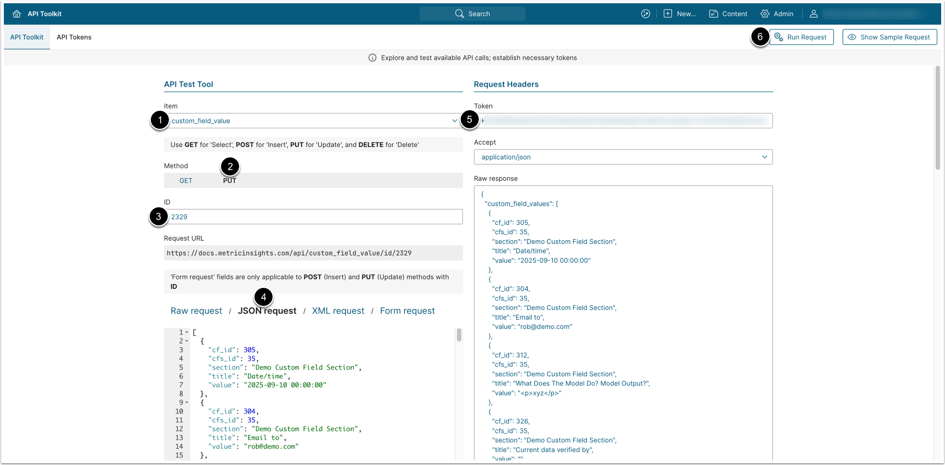Click the New plus icon
945x465 pixels.
click(667, 14)
